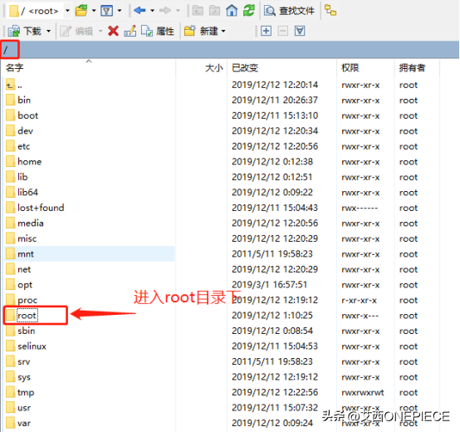Image resolution: width=460 pixels, height=432 pixels.
Task: Click the opt date '2019/3/1 16:57:51'
Action: click(x=270, y=285)
